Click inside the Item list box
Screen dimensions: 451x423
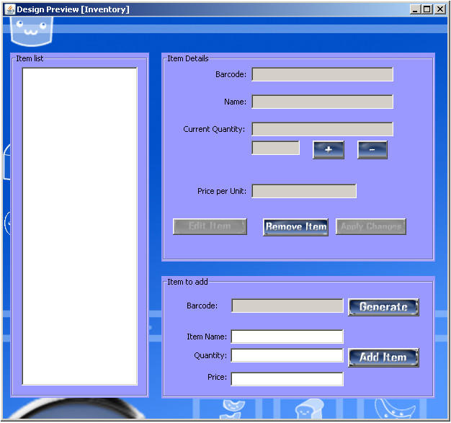coord(80,226)
